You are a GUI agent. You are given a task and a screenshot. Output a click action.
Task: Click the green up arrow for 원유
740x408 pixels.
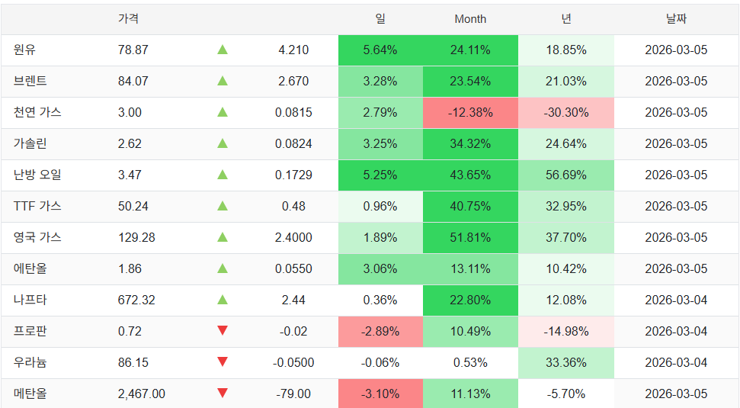(223, 50)
